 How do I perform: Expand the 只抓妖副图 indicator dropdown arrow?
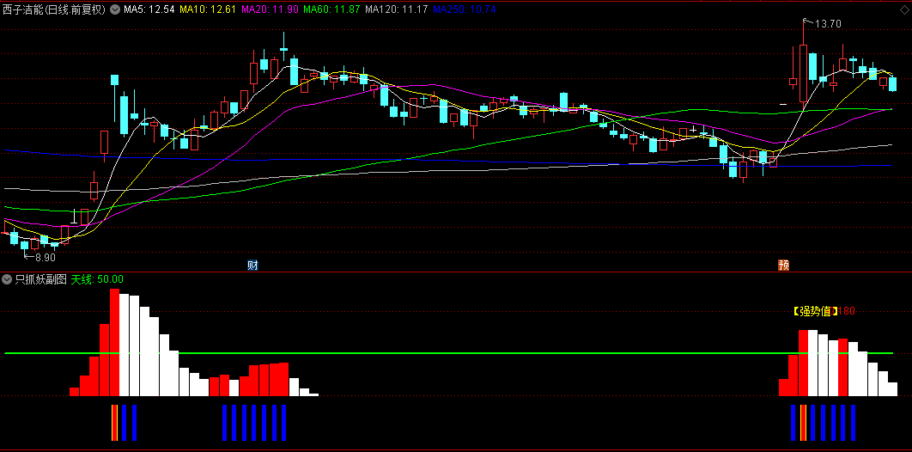click(x=7, y=279)
